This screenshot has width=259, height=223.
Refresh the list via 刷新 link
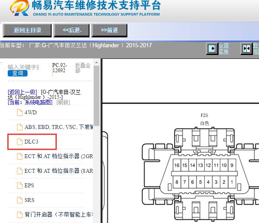pos(63,102)
